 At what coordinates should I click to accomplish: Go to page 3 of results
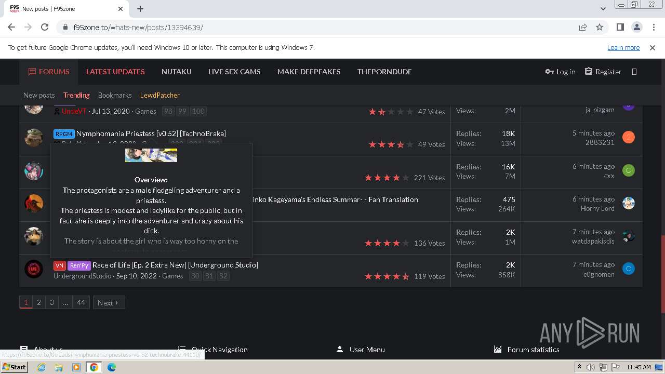tap(51, 302)
